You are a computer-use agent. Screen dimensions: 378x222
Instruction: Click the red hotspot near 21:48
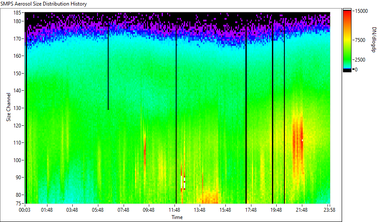point(298,141)
